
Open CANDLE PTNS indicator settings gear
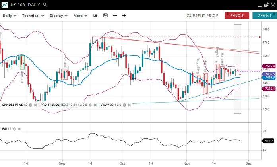click(x=31, y=105)
